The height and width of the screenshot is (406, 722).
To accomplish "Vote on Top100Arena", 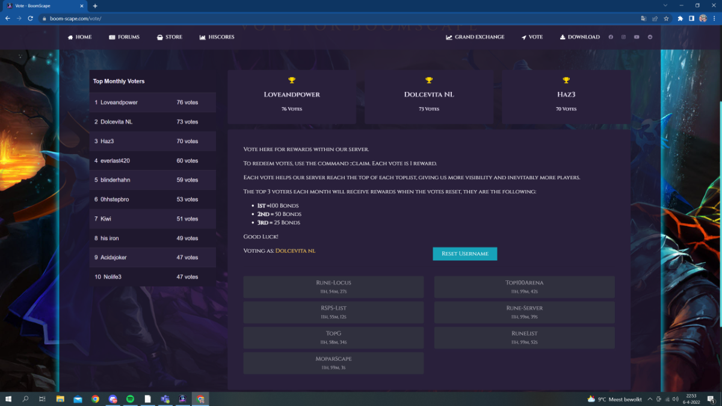I will (524, 287).
